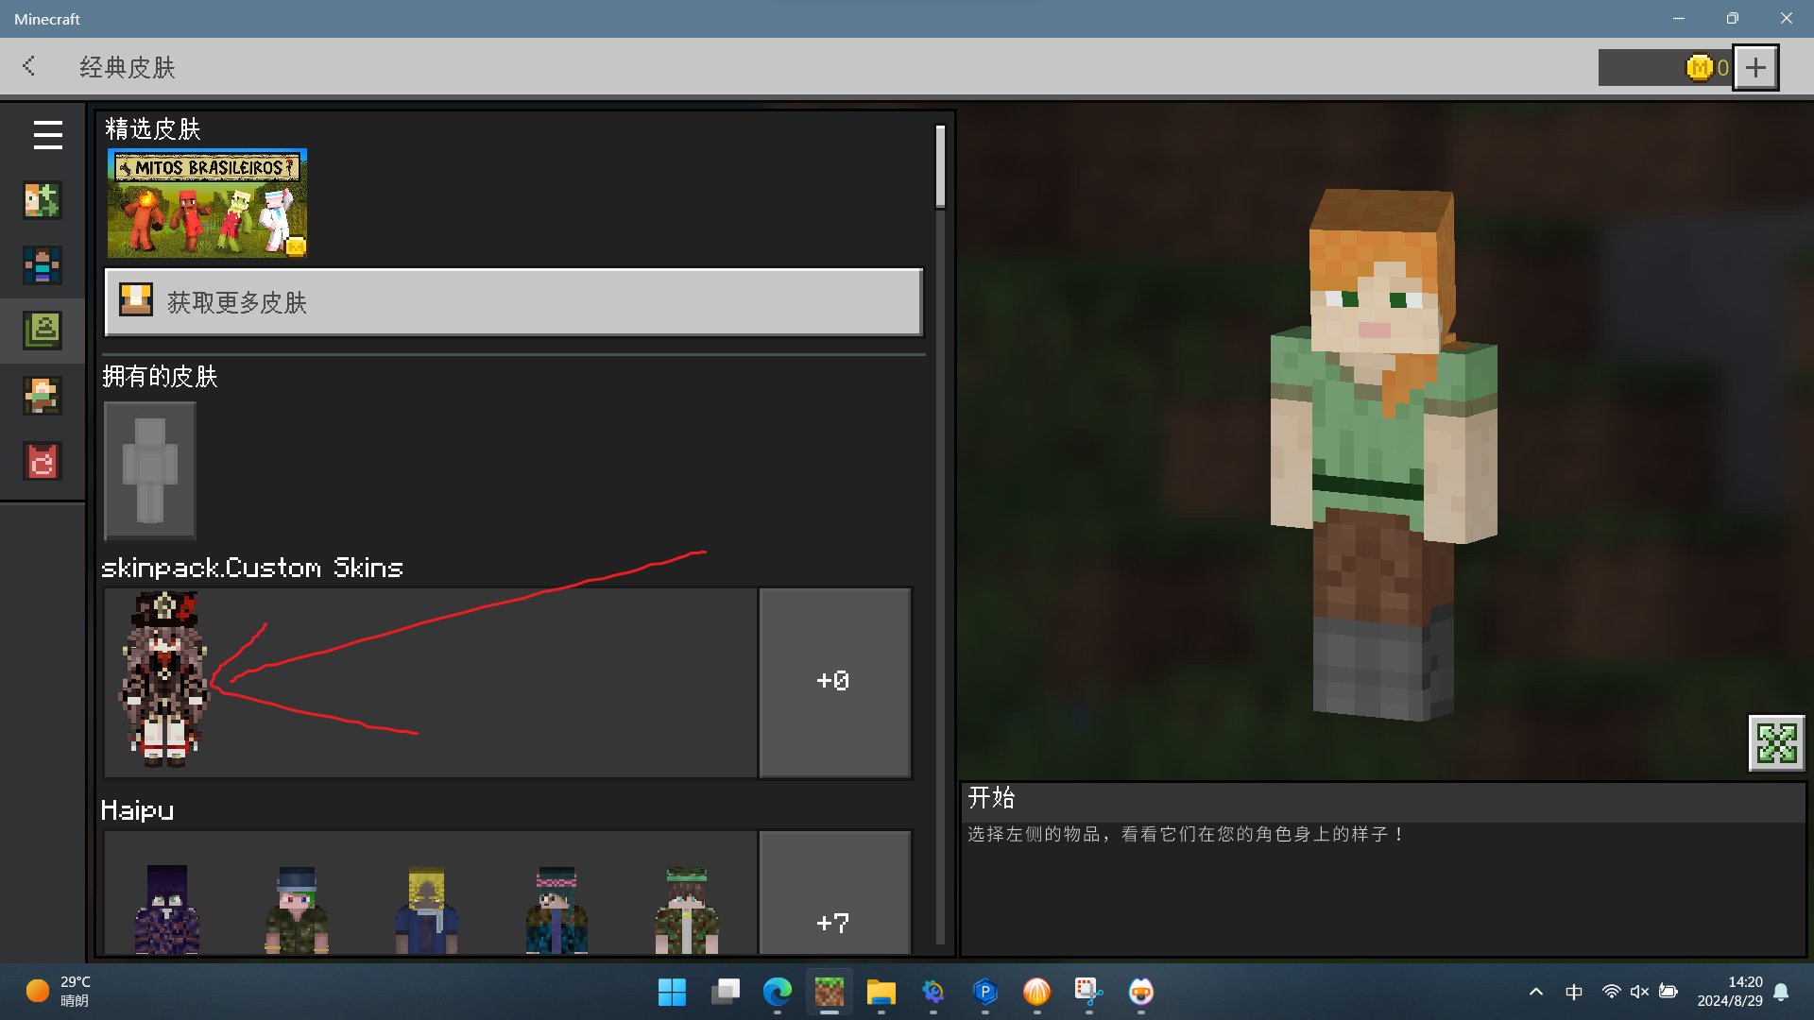The height and width of the screenshot is (1020, 1814).
Task: Click the muted volume tray icon
Action: tap(1640, 992)
